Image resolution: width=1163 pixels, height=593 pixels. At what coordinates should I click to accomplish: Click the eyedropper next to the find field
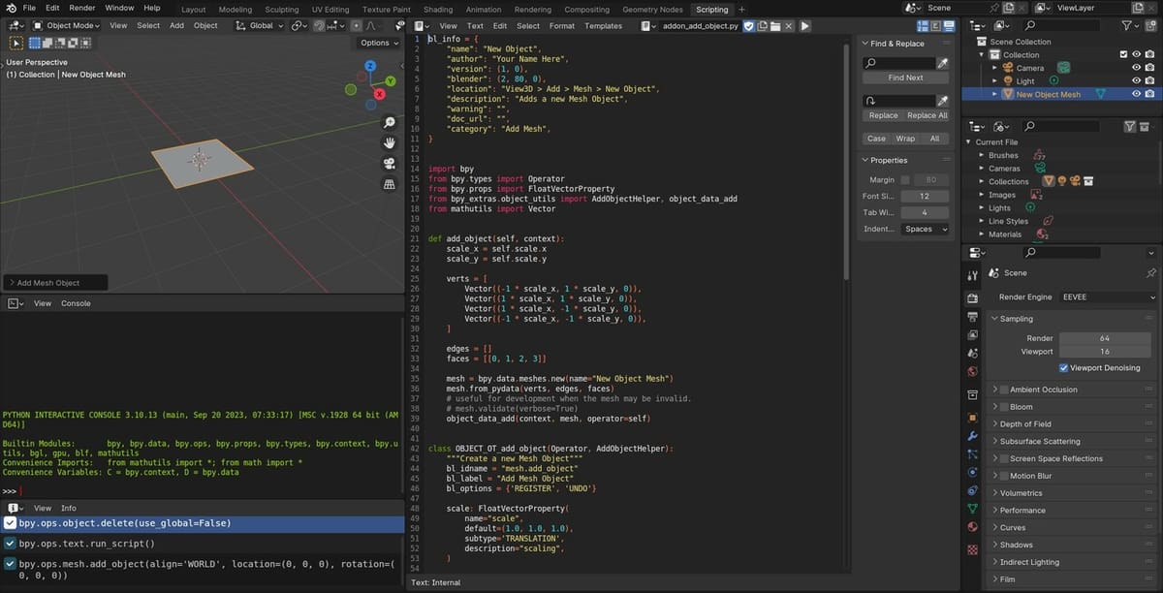[x=942, y=62]
